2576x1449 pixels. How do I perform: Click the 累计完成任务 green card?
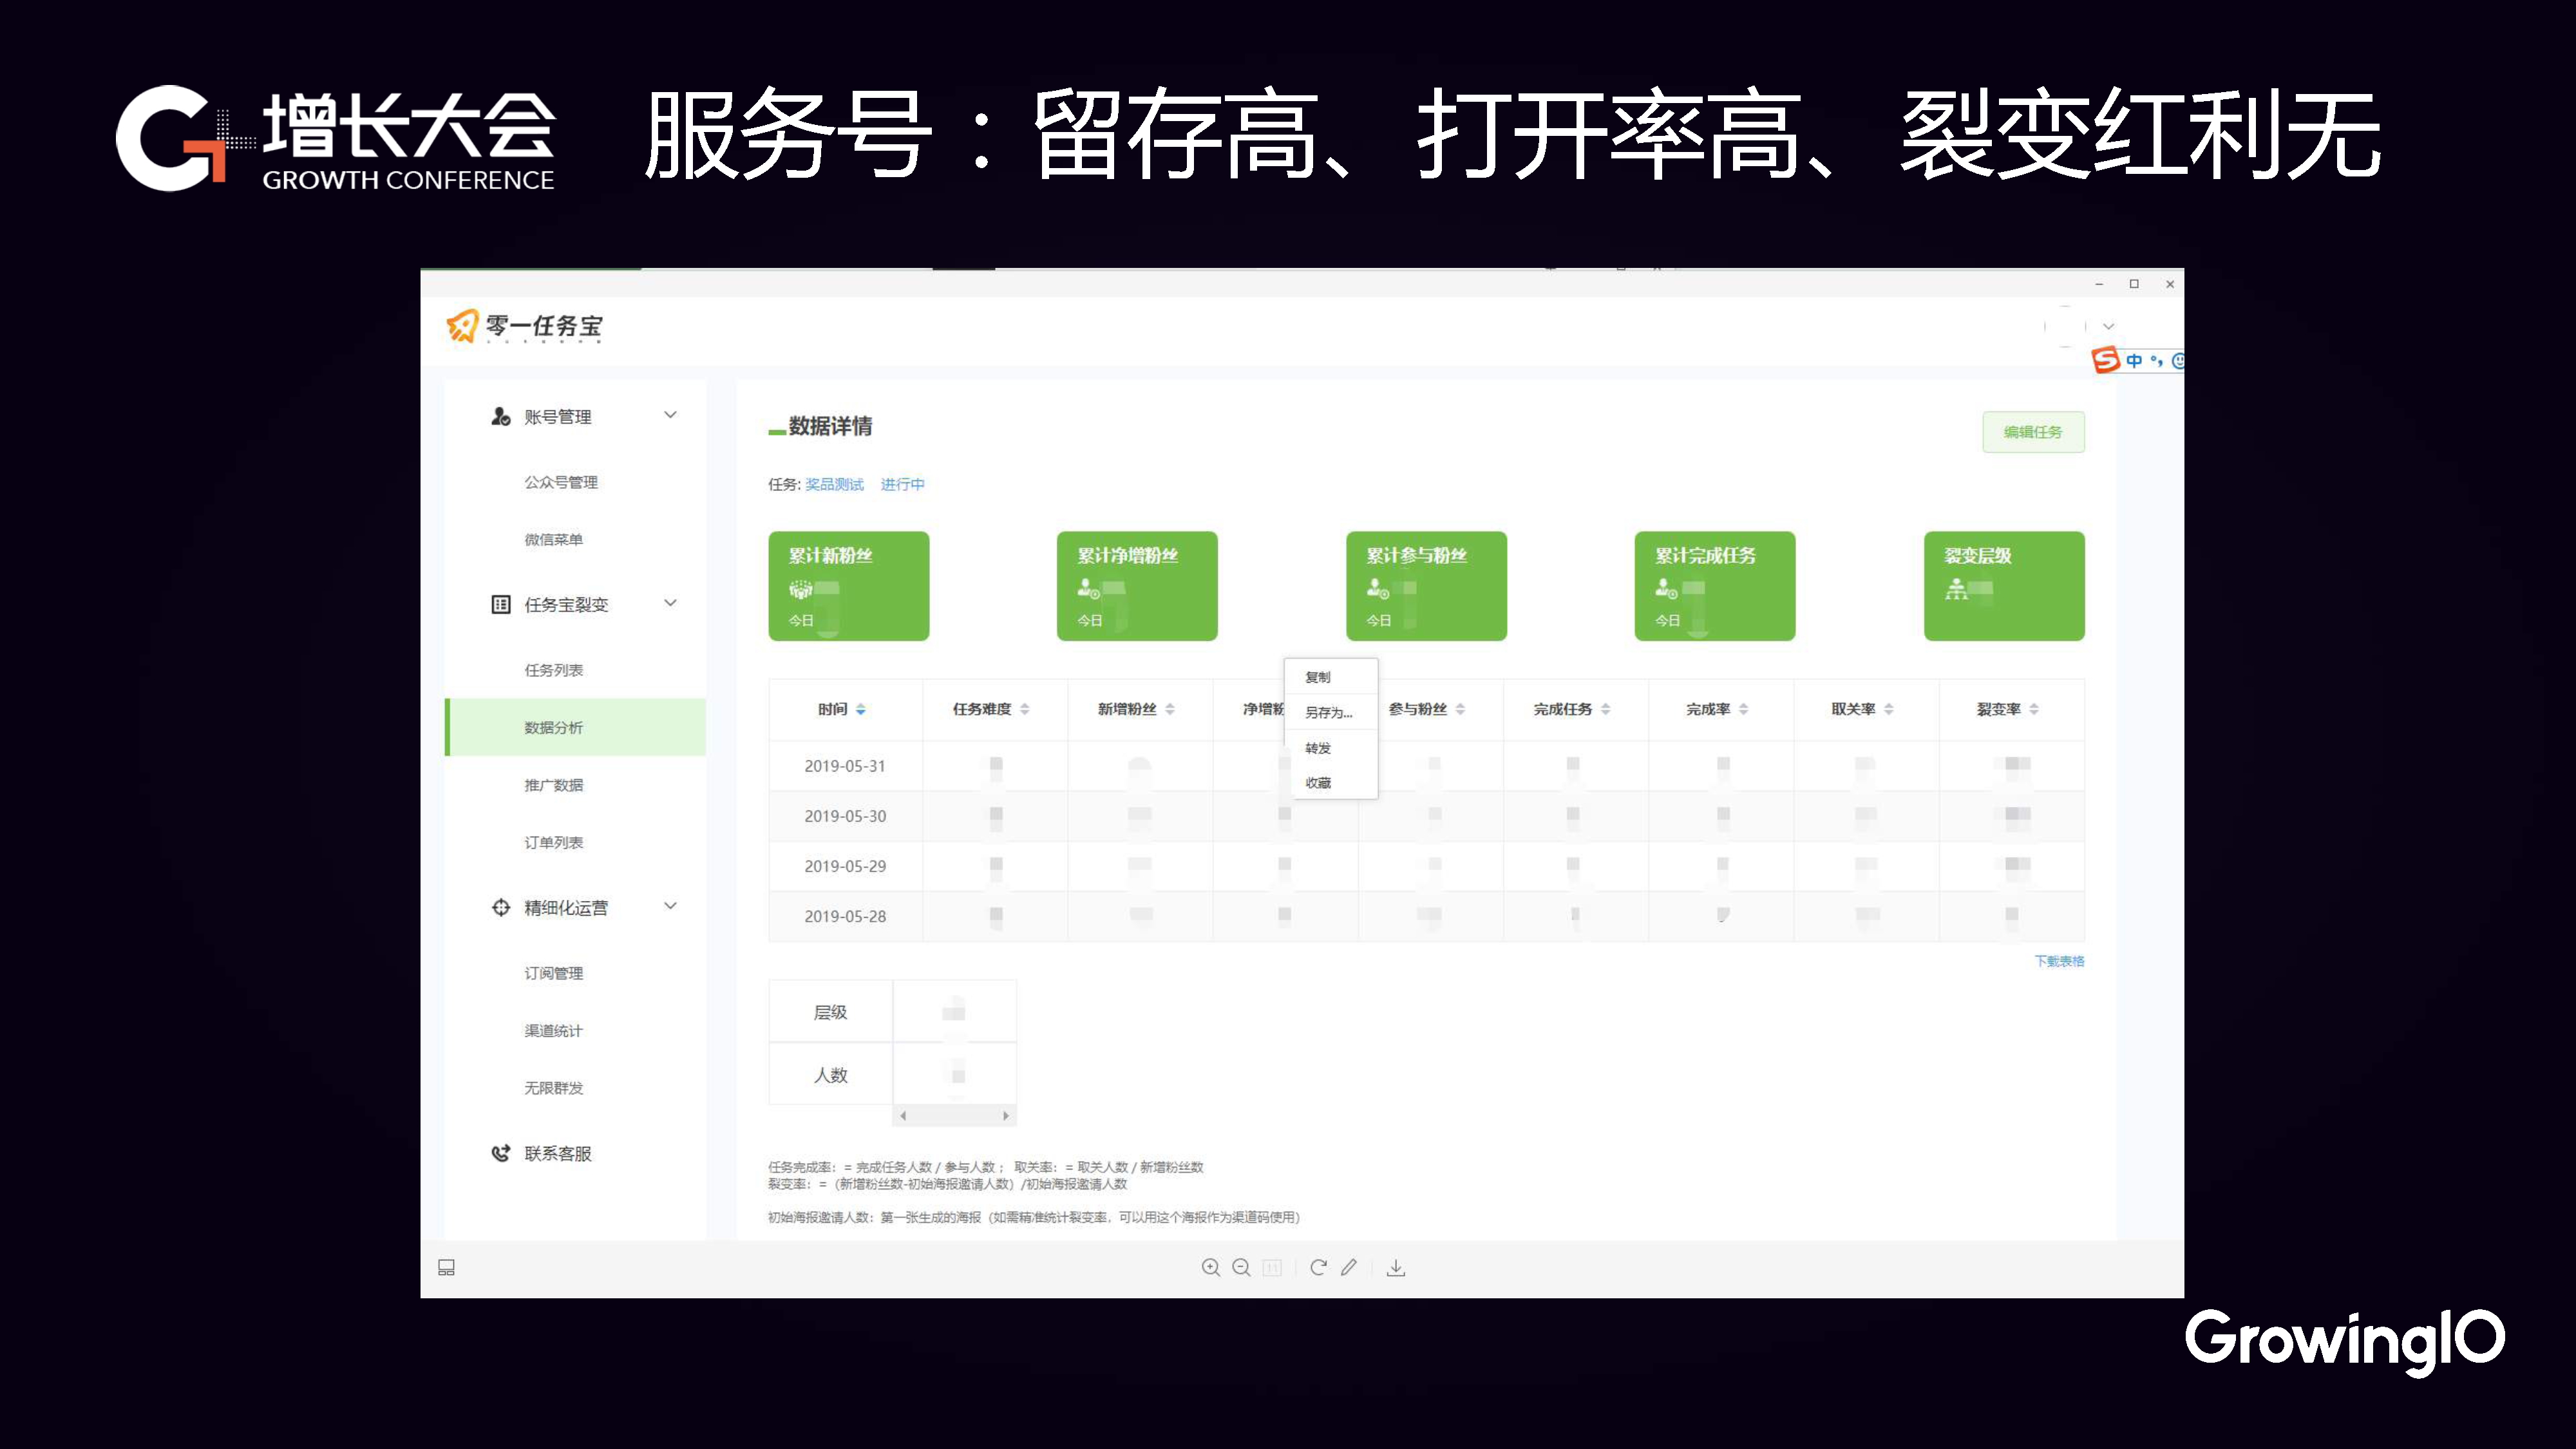click(x=1715, y=586)
